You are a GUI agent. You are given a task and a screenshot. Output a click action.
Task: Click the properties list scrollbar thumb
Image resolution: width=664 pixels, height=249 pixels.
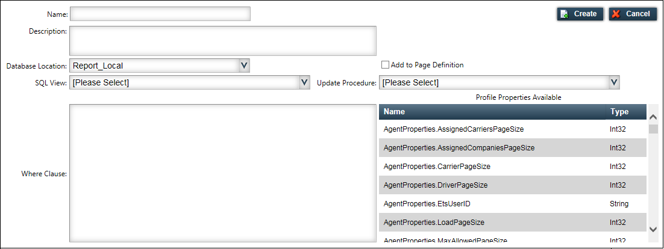tap(653, 129)
